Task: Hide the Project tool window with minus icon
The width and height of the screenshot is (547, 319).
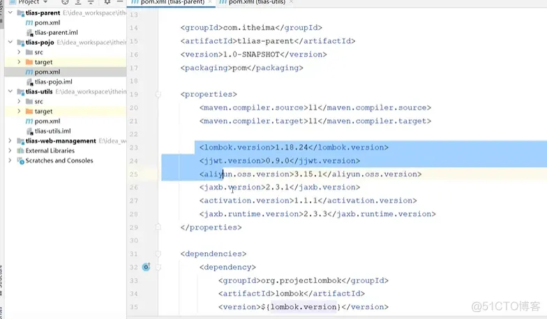Action: pyautogui.click(x=120, y=1)
